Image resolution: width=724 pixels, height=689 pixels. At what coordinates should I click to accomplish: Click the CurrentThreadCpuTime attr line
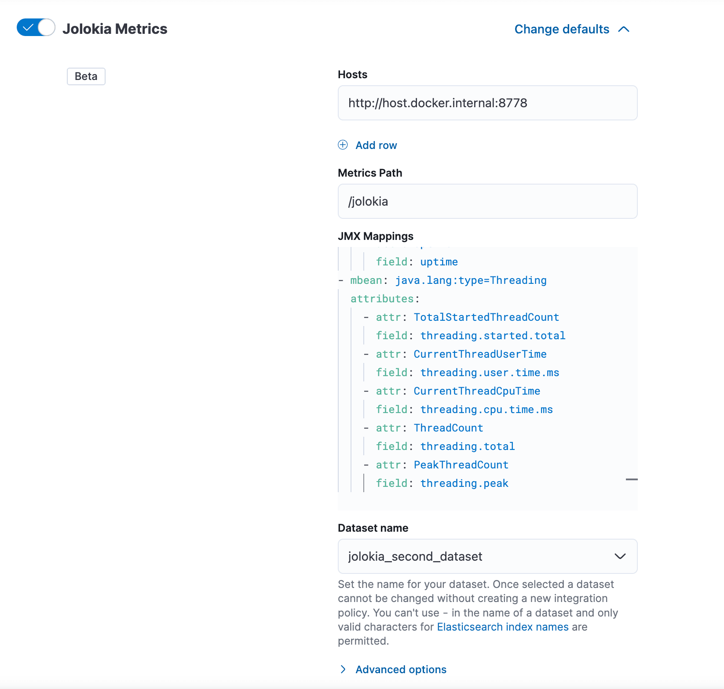476,391
